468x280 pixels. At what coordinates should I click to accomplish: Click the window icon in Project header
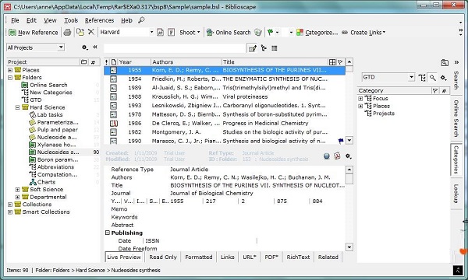pyautogui.click(x=84, y=62)
